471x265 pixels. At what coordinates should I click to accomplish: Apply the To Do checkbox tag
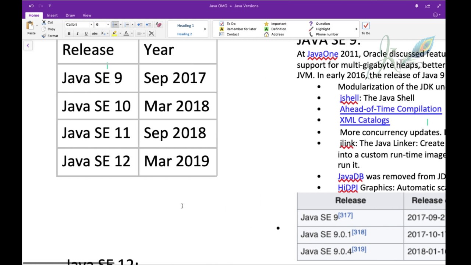click(x=227, y=24)
